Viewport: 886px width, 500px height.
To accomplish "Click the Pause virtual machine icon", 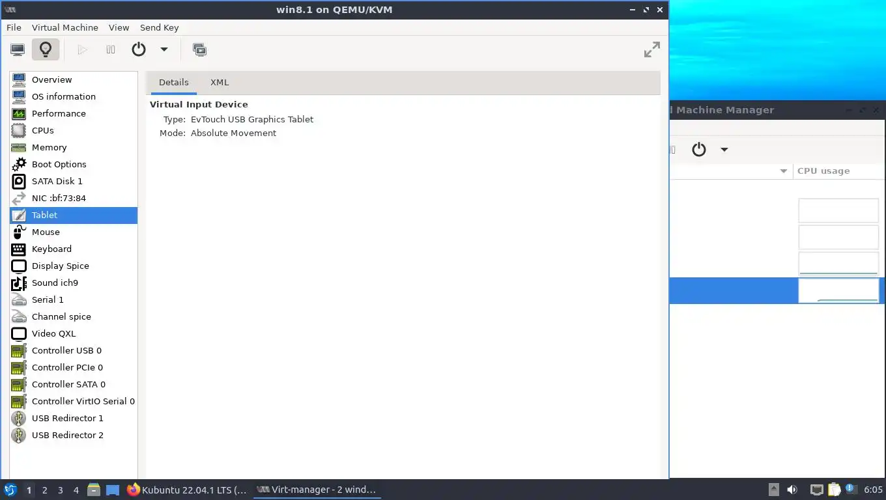I will point(111,49).
